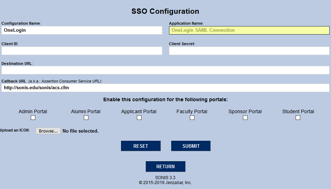Click the Configuration Name field containing OneLogin

click(82, 30)
